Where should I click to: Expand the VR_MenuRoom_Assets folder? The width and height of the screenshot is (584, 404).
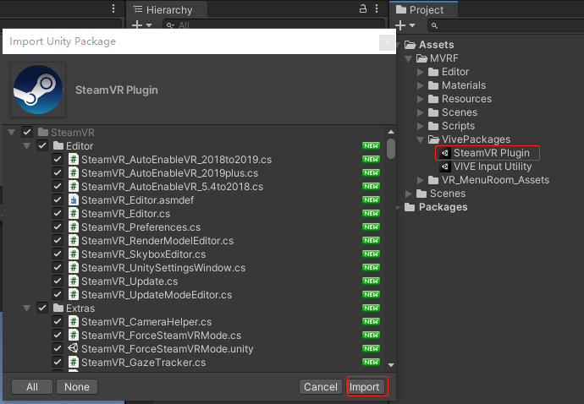click(x=421, y=180)
